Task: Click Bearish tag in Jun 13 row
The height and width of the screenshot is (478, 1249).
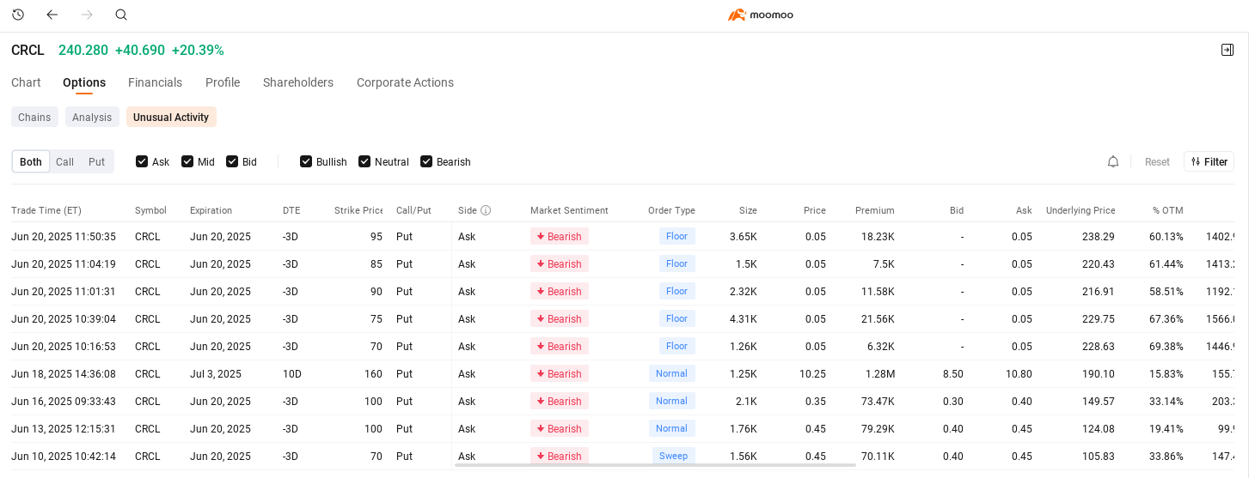Action: [x=560, y=428]
